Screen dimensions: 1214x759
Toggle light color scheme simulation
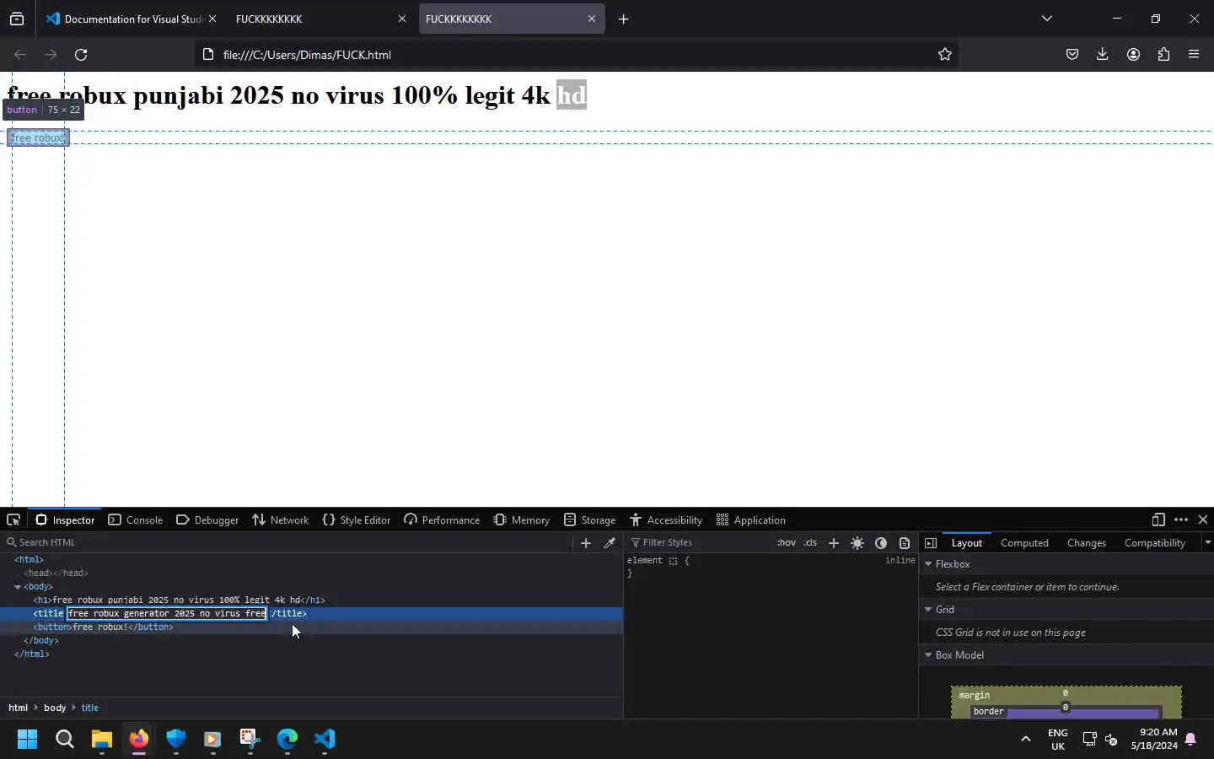pyautogui.click(x=857, y=543)
